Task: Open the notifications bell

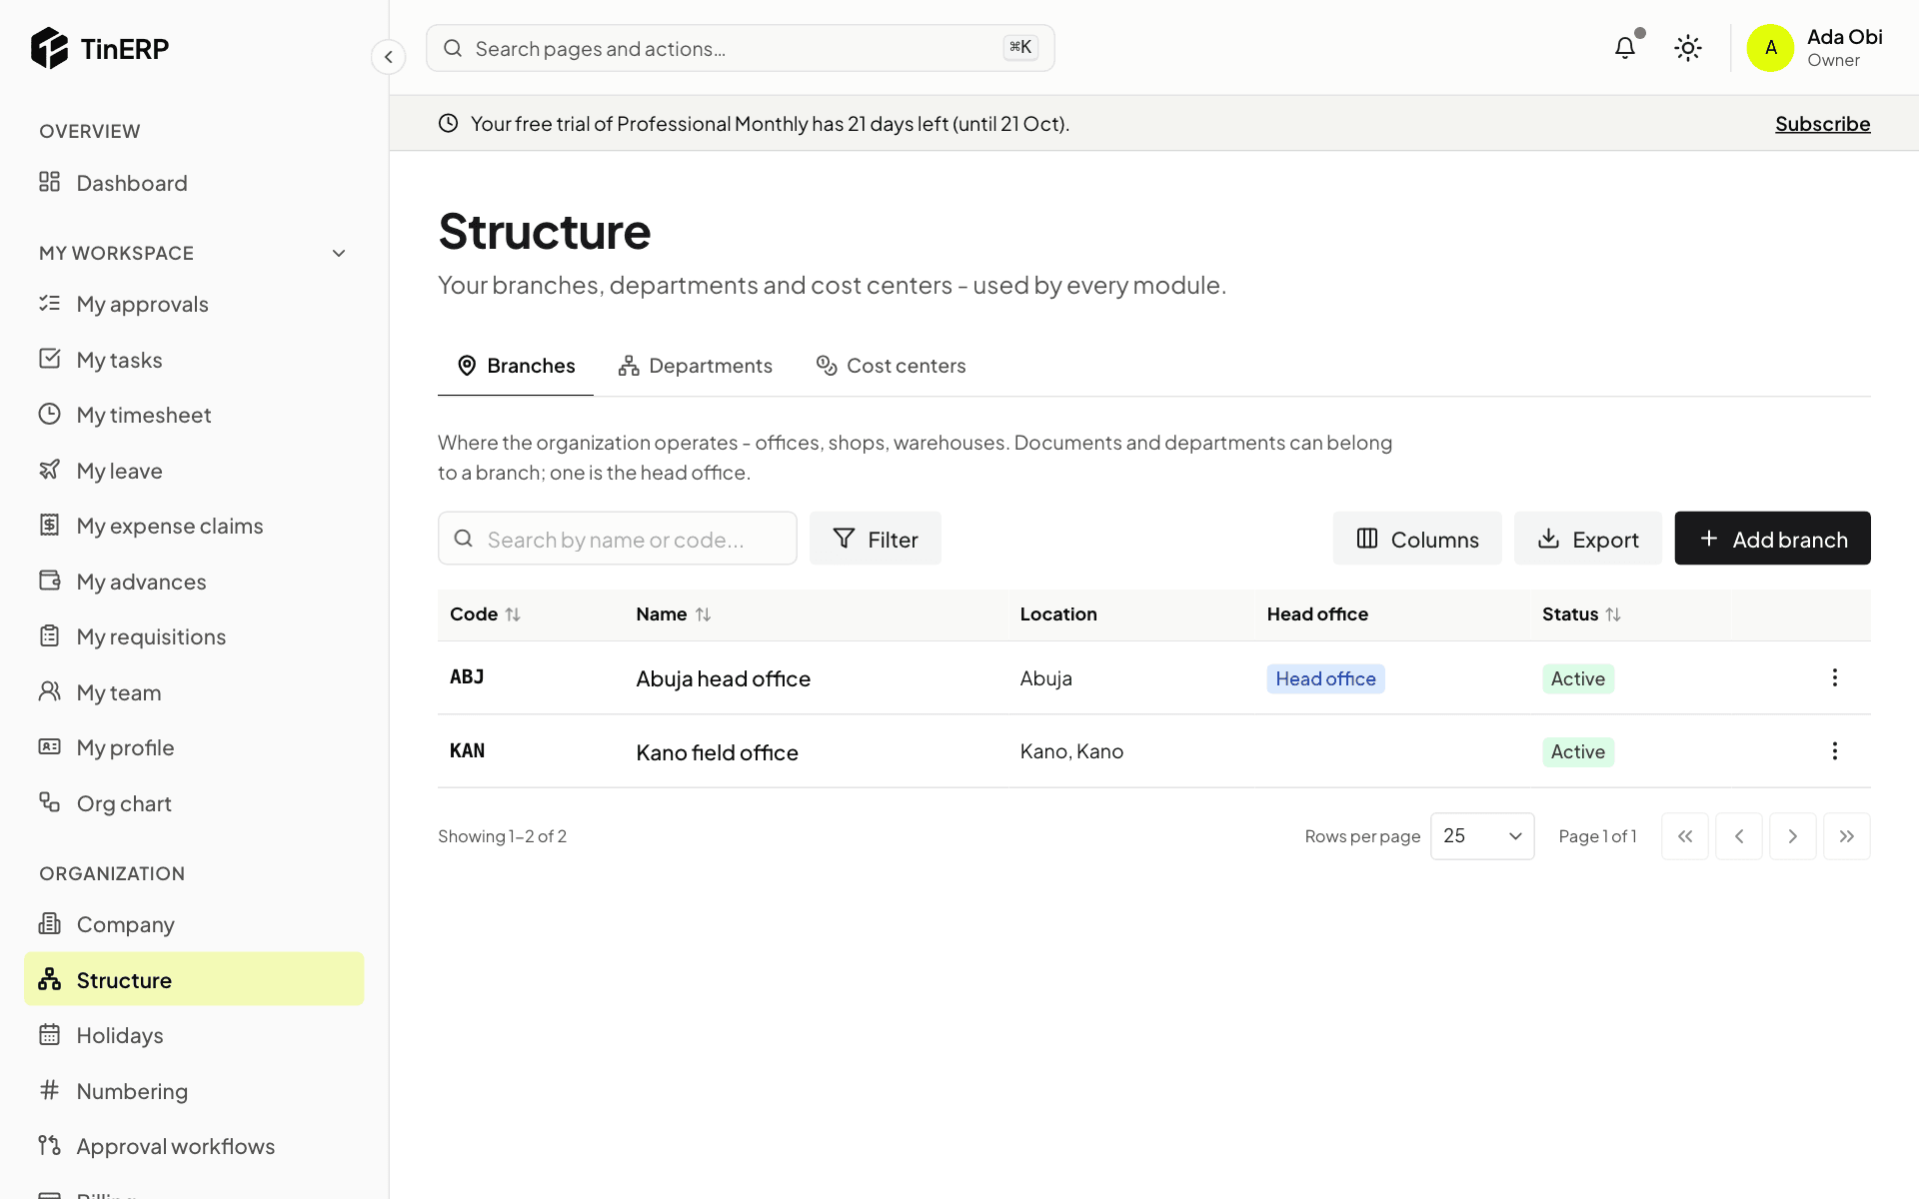Action: pos(1625,48)
